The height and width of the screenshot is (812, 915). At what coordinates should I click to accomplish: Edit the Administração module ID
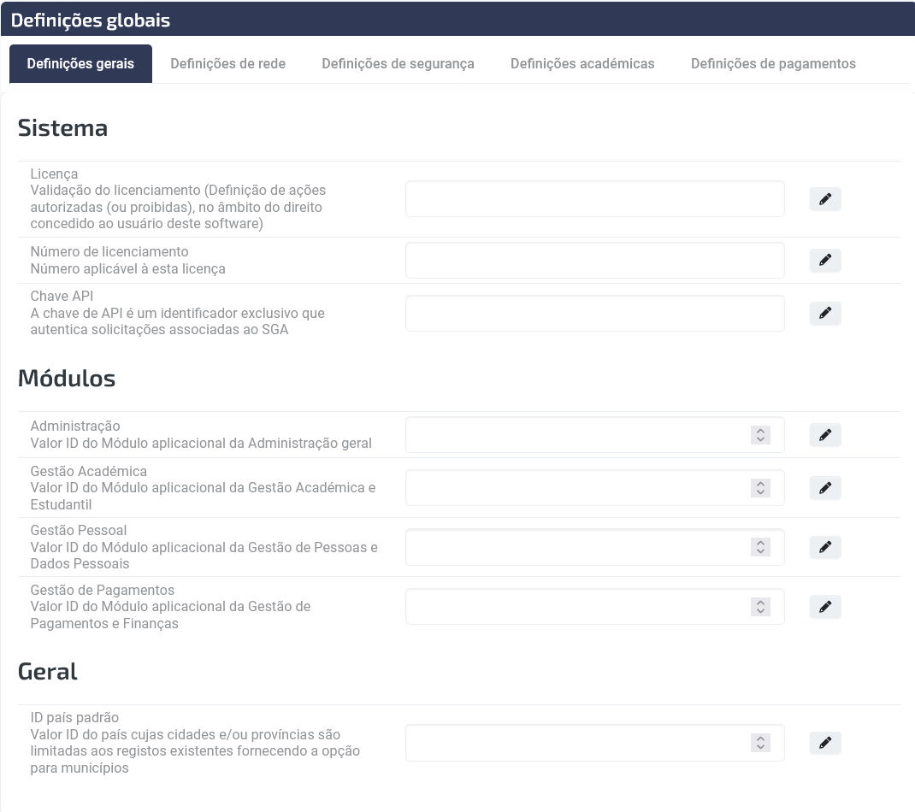825,434
